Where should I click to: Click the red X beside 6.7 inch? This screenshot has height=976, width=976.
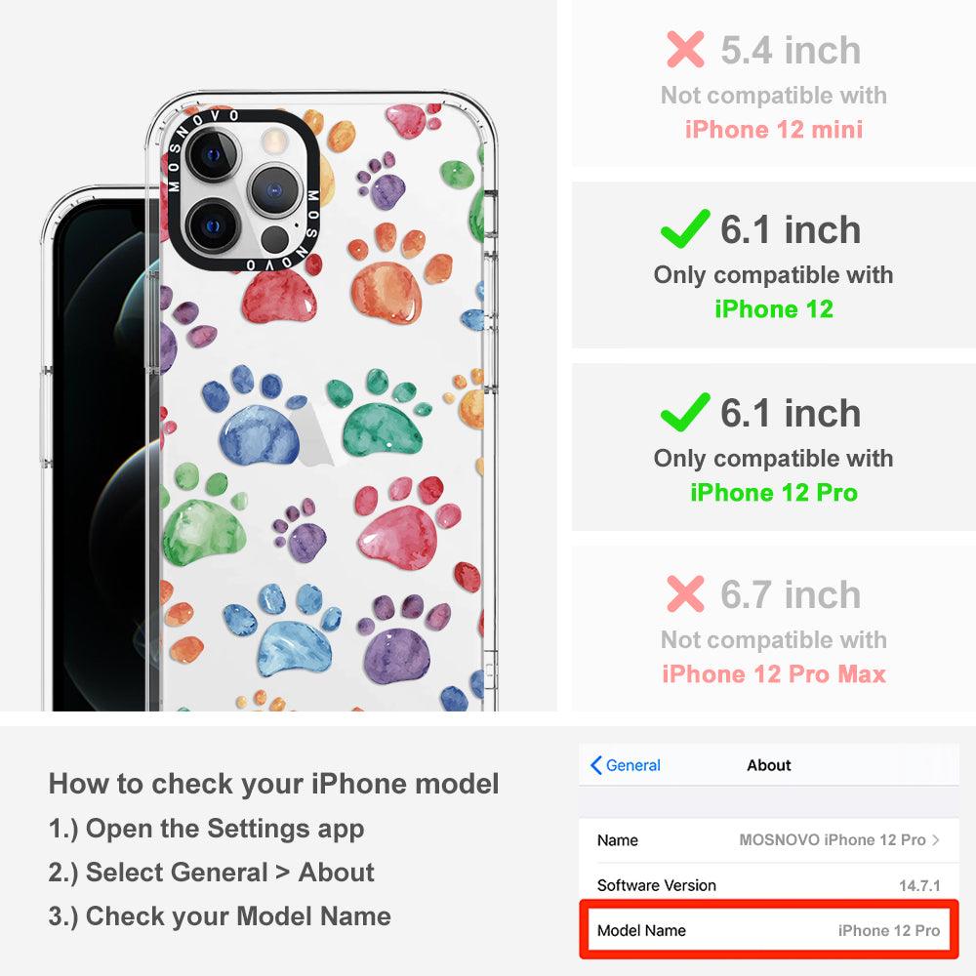[685, 593]
